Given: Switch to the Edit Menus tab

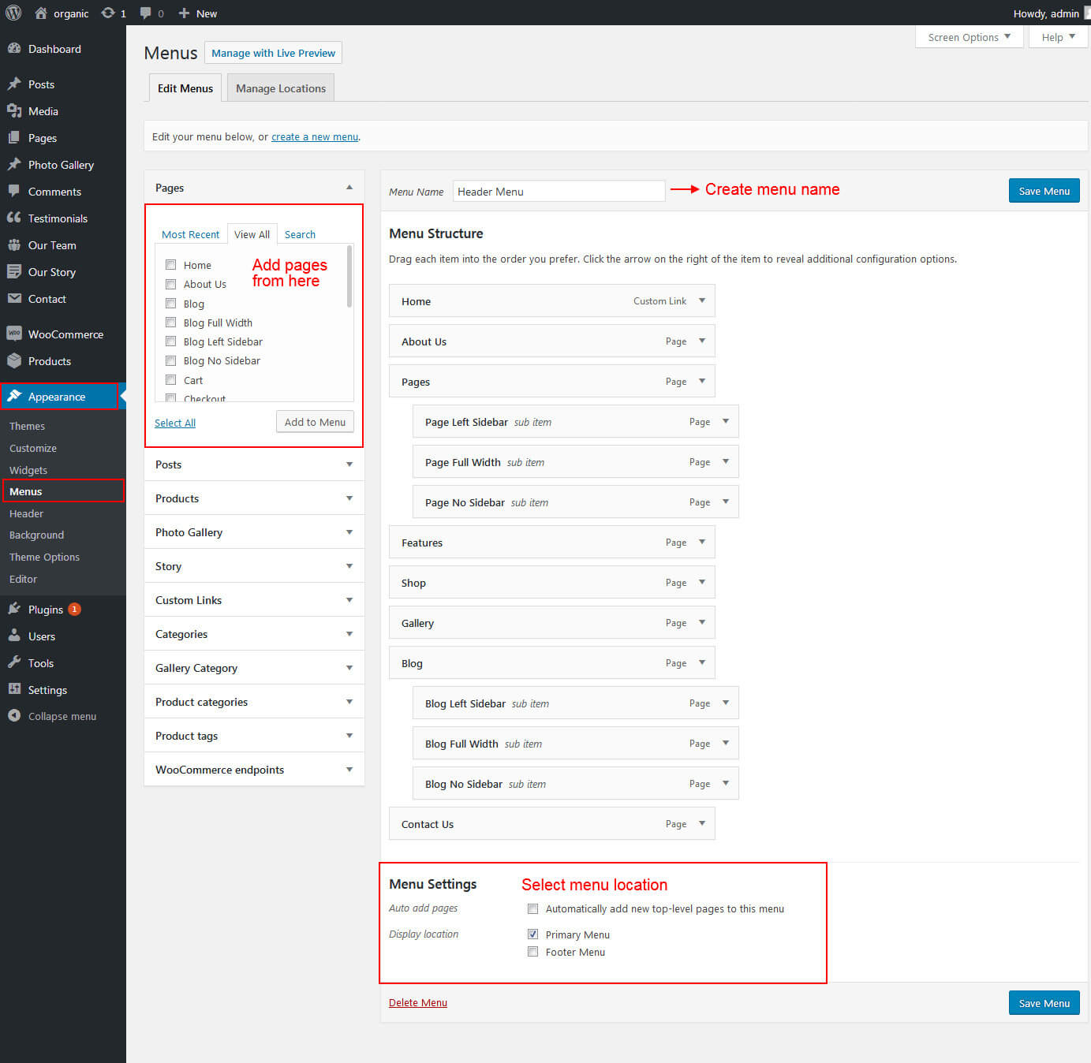Looking at the screenshot, I should 185,88.
